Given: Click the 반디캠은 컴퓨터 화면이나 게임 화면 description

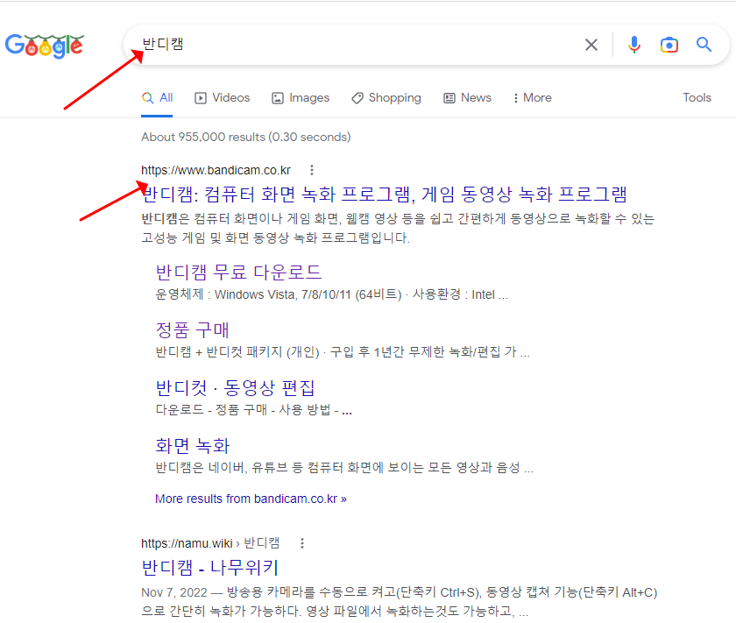Looking at the screenshot, I should coord(398,228).
